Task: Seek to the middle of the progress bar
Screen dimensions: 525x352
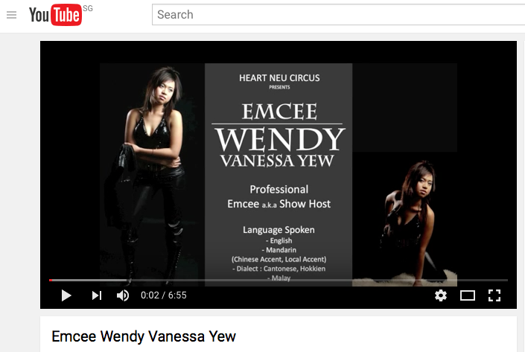Action: pos(279,280)
